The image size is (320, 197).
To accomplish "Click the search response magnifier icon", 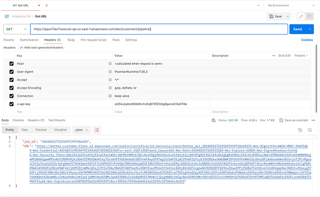I will pos(310,130).
